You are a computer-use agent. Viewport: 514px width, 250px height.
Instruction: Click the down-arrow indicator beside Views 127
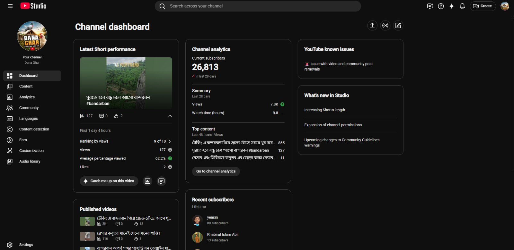170,150
